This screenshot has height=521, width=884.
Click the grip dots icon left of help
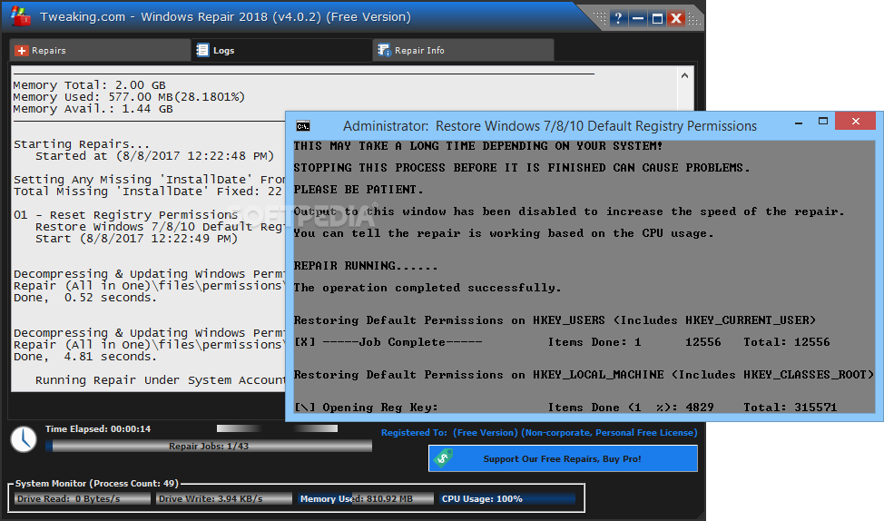click(600, 18)
